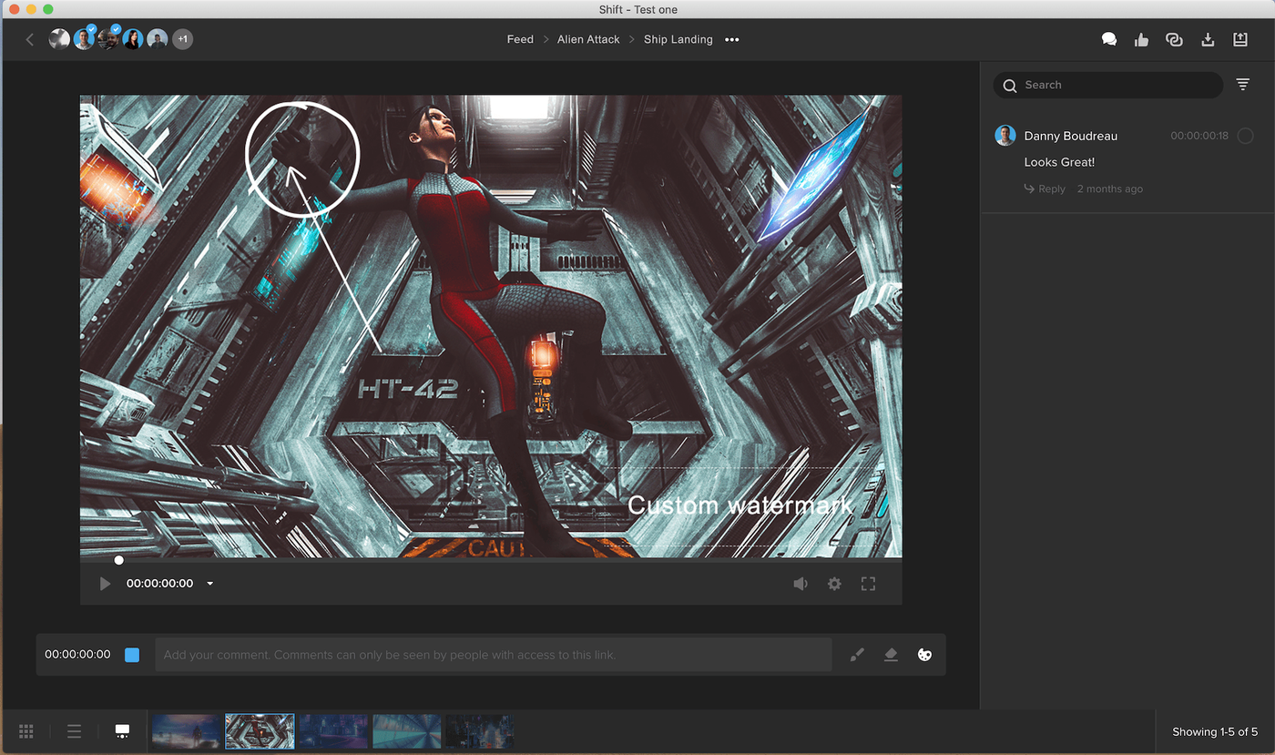Expand the timecode format dropdown arrow

[210, 584]
